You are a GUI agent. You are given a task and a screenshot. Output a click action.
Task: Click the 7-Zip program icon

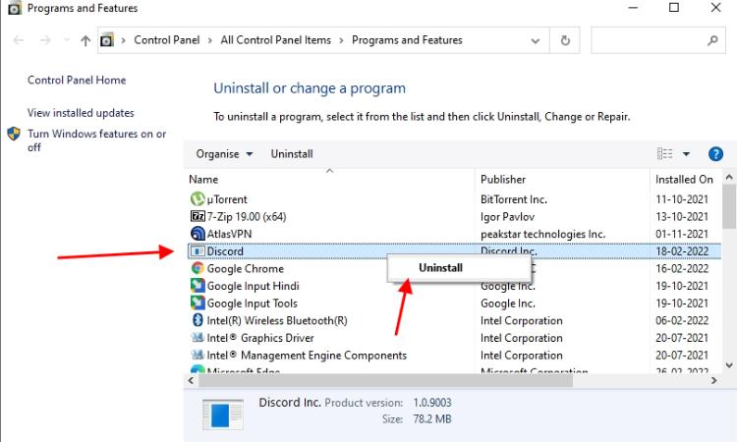198,216
